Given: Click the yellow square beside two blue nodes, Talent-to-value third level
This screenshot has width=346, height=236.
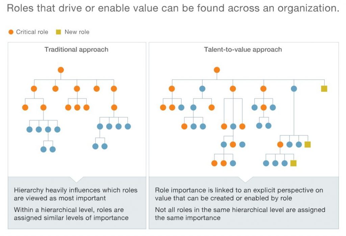Looking at the screenshot, I should tap(307, 144).
